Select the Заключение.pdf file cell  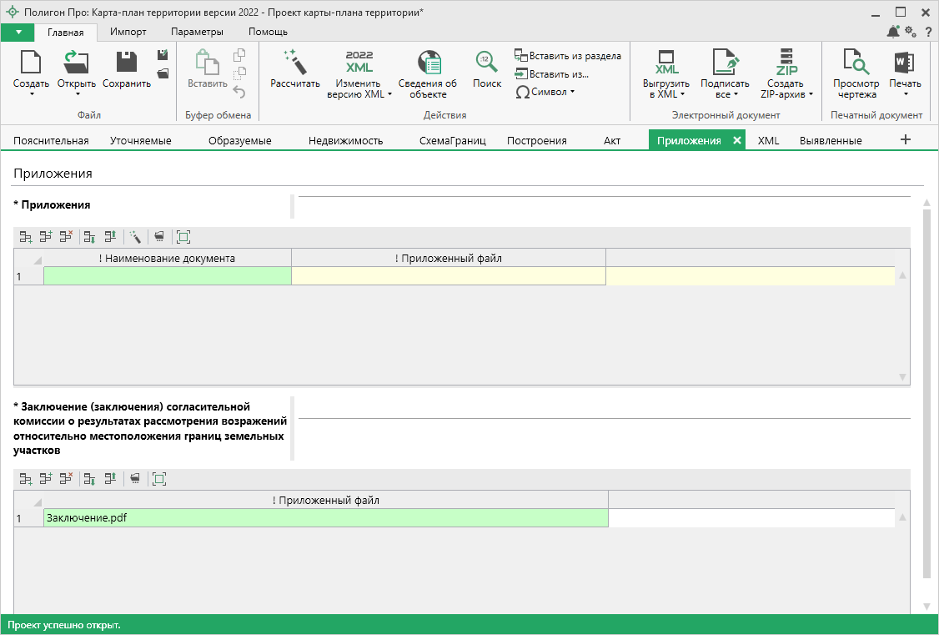click(x=325, y=518)
